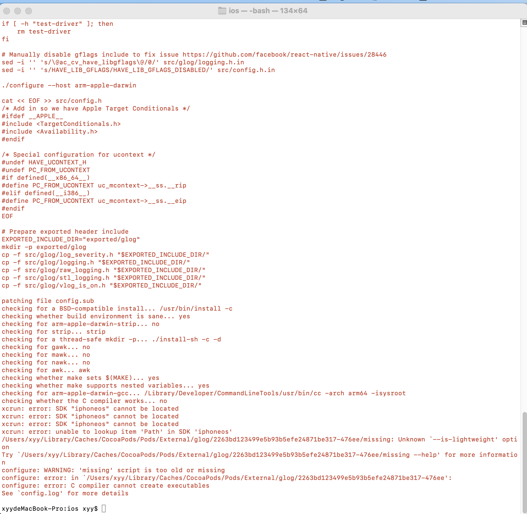Click the 'checking for awk... awk' line

tap(46, 370)
